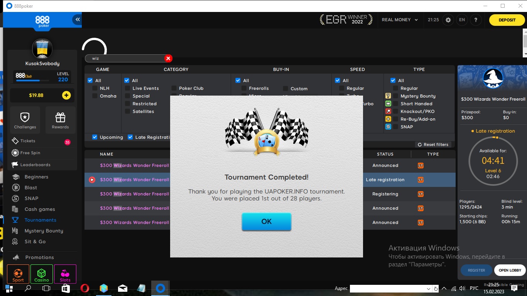Show hidden system tray icons
This screenshot has width=527, height=296.
[444, 288]
